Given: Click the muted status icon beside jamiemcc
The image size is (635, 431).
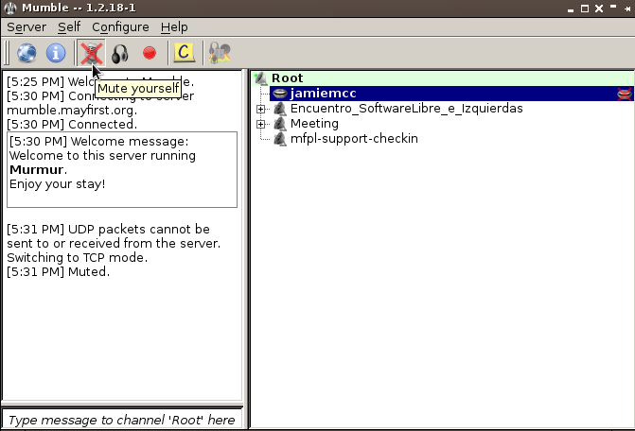Looking at the screenshot, I should point(625,94).
